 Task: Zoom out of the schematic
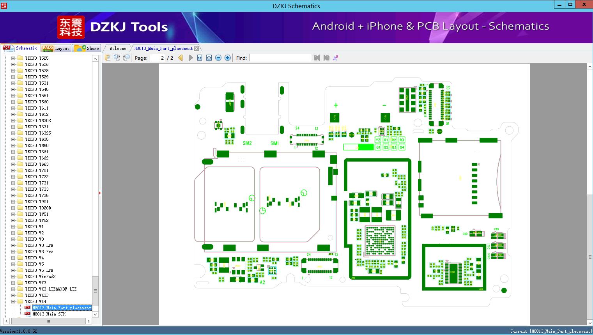pyautogui.click(x=218, y=58)
